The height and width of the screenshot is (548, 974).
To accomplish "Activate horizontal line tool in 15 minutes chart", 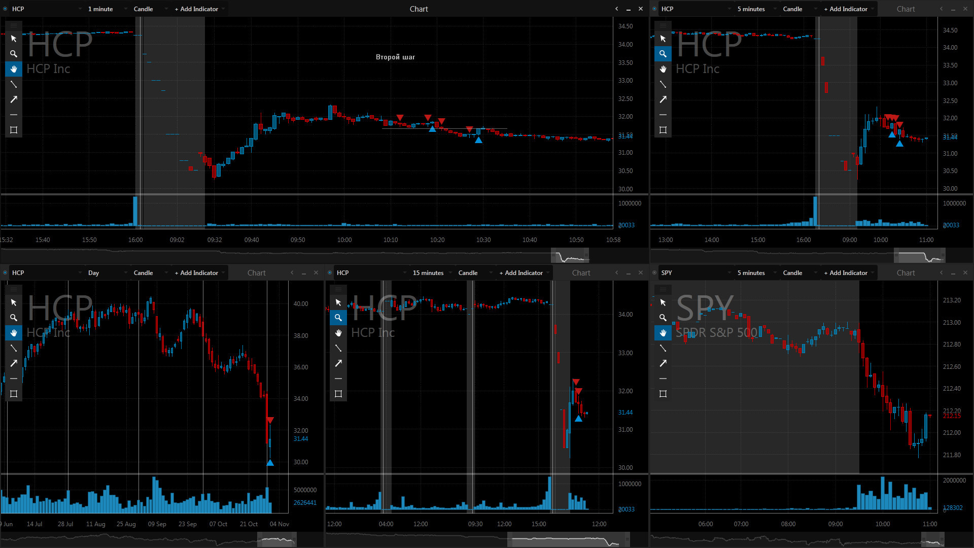I will (338, 379).
